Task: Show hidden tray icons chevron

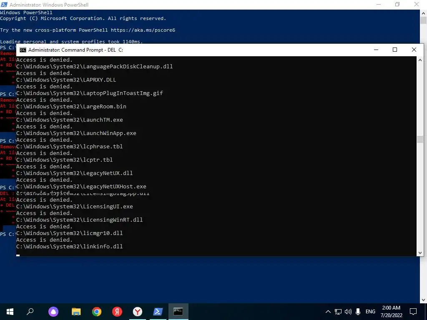Action: point(328,312)
